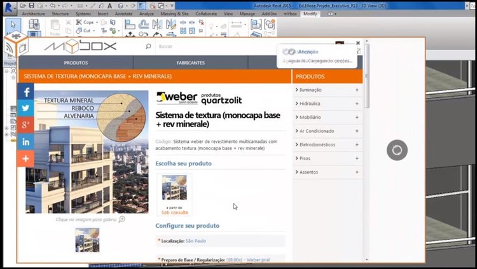Open the Massing & Site tab

(174, 14)
